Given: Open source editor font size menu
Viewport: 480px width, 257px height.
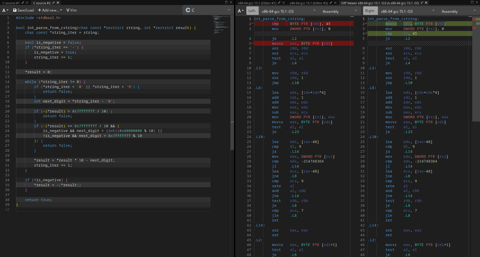Looking at the screenshot, I should point(5,10).
